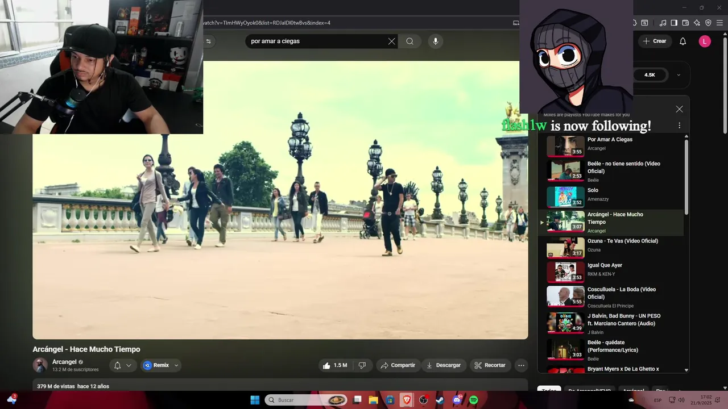Clear the YouTube search box text
The height and width of the screenshot is (409, 728).
tap(391, 41)
